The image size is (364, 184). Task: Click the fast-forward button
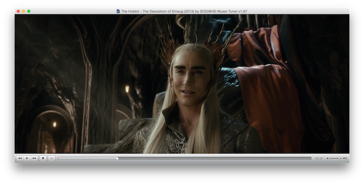(34, 158)
